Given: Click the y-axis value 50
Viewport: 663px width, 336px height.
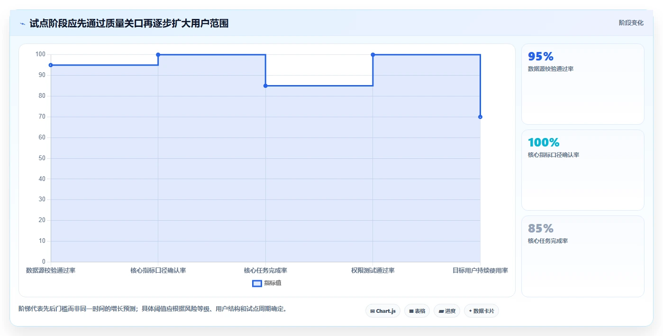Looking at the screenshot, I should pyautogui.click(x=42, y=158).
